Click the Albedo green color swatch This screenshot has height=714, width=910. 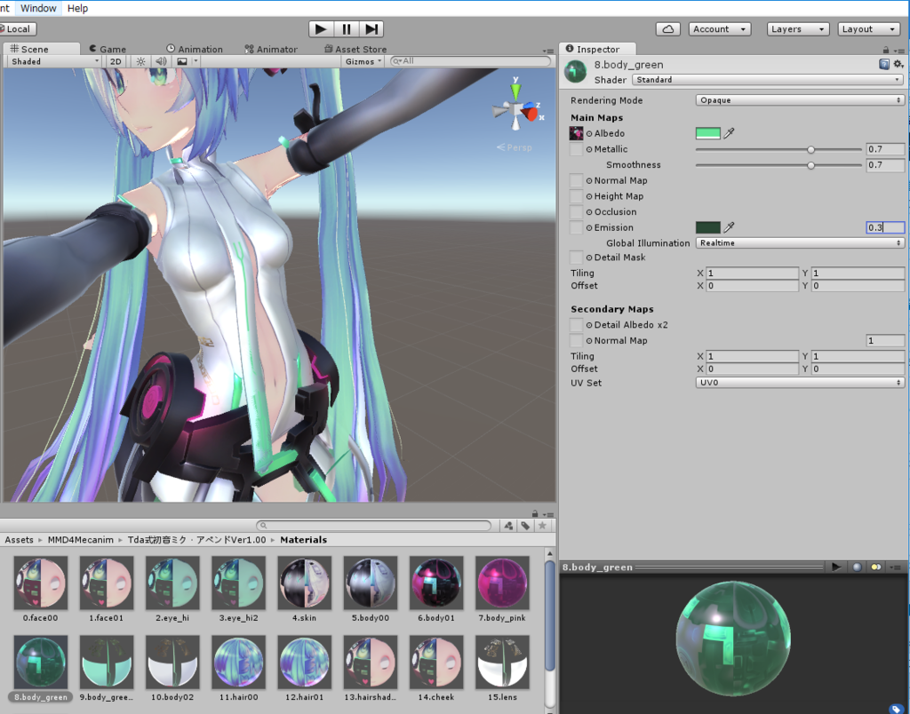tap(708, 133)
